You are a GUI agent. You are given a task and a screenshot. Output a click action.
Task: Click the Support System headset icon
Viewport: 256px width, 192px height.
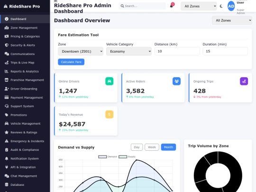coord(7,106)
